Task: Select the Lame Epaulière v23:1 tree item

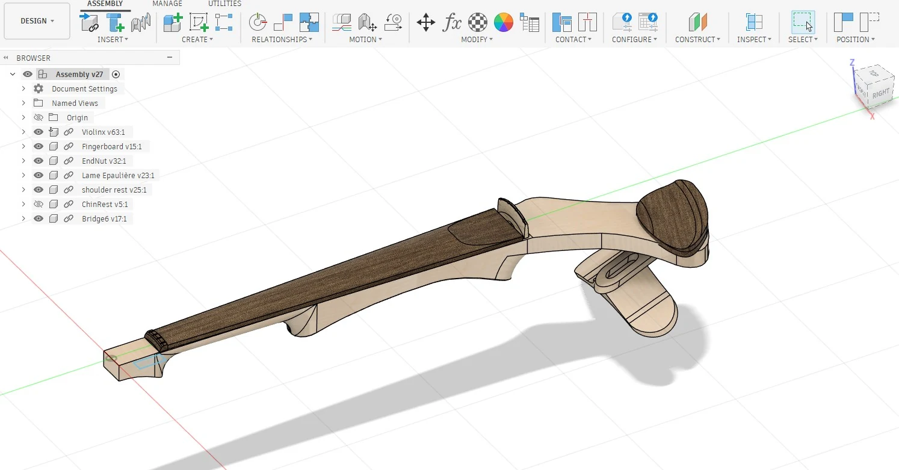Action: (119, 175)
